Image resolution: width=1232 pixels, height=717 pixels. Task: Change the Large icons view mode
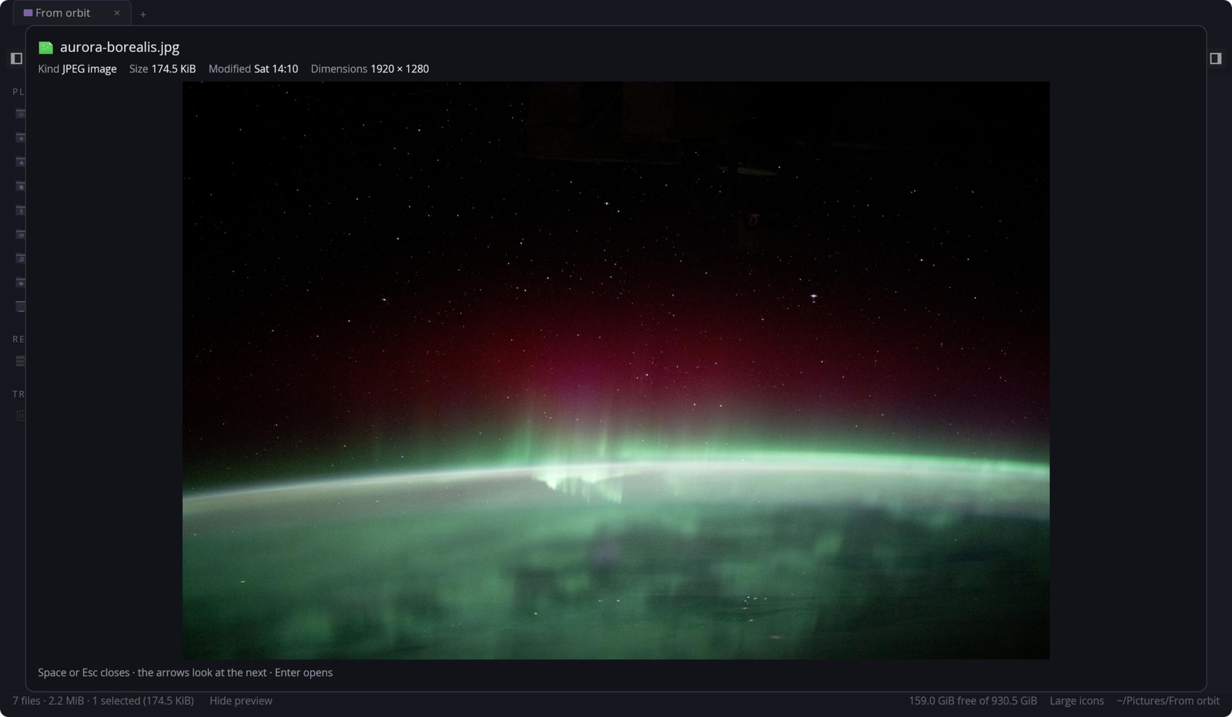point(1076,701)
